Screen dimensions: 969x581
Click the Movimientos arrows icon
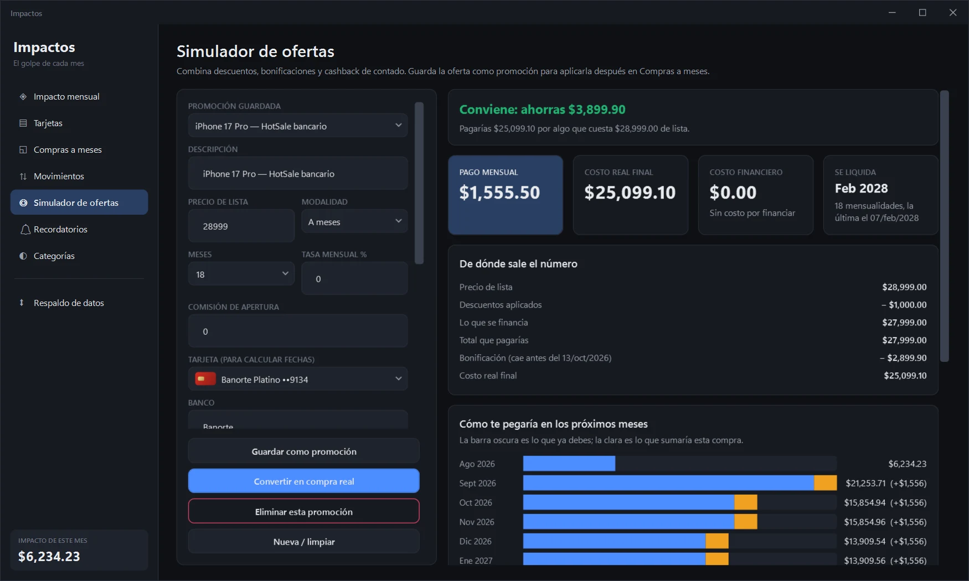point(23,177)
